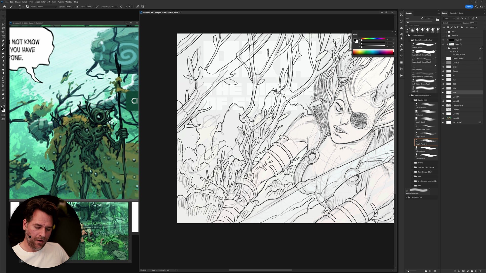Click the Search Brushes field
Screen dimensions: 486x273
[420, 26]
